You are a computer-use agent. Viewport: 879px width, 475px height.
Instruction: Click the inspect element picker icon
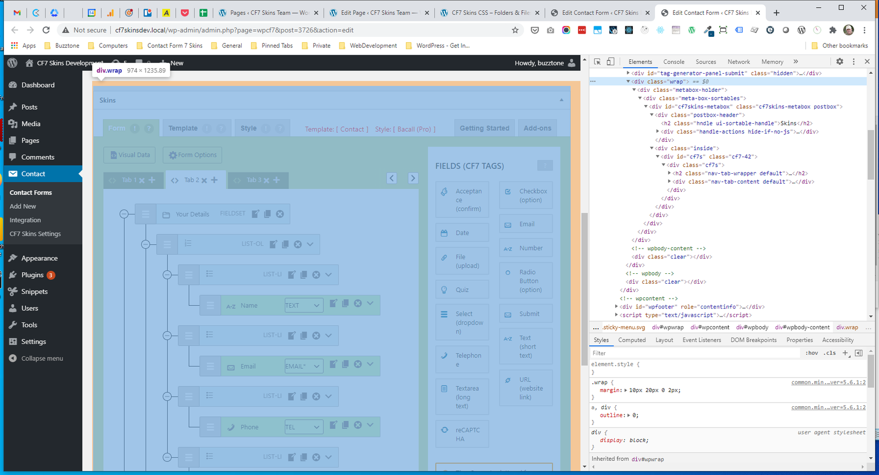click(597, 62)
